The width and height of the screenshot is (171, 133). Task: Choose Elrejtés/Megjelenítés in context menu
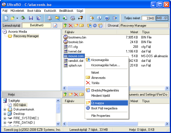pyautogui.click(x=107, y=90)
